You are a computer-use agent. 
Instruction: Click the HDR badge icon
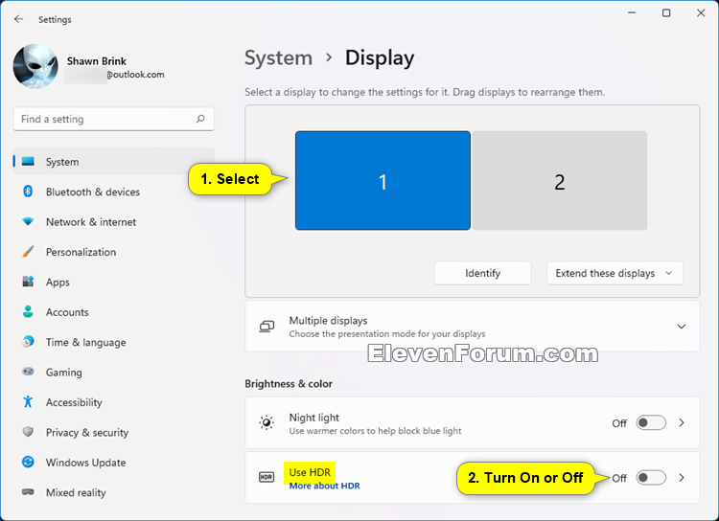267,477
